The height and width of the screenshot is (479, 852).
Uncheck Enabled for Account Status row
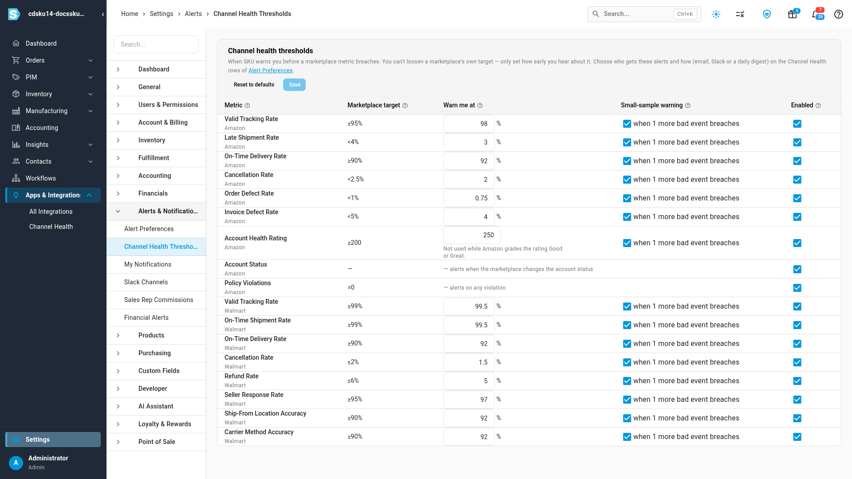point(797,269)
